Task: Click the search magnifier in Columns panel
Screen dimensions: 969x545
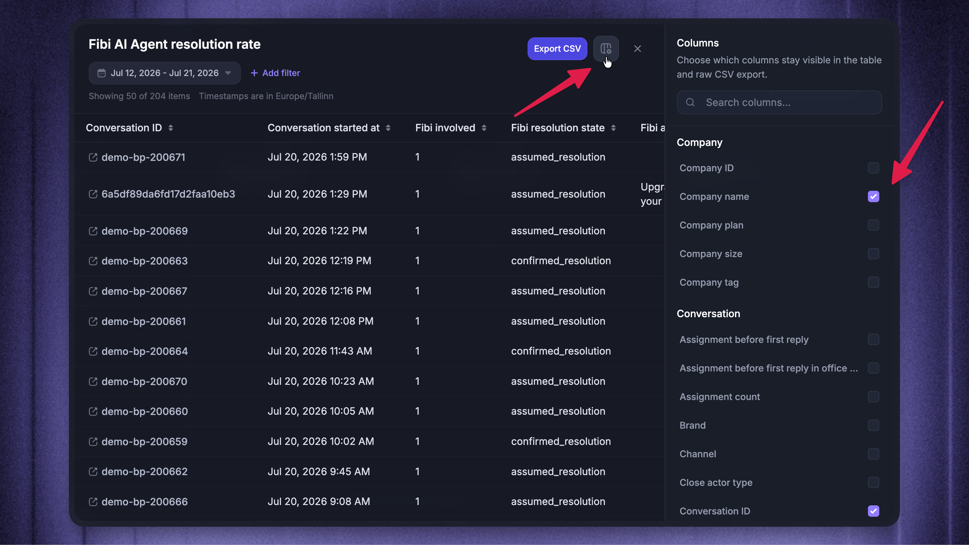Action: click(x=690, y=102)
